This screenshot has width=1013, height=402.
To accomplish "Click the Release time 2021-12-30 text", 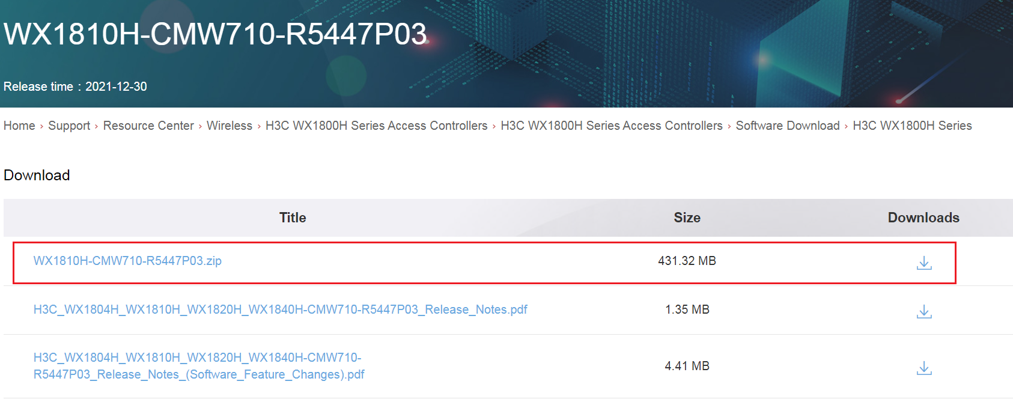I will tap(75, 87).
